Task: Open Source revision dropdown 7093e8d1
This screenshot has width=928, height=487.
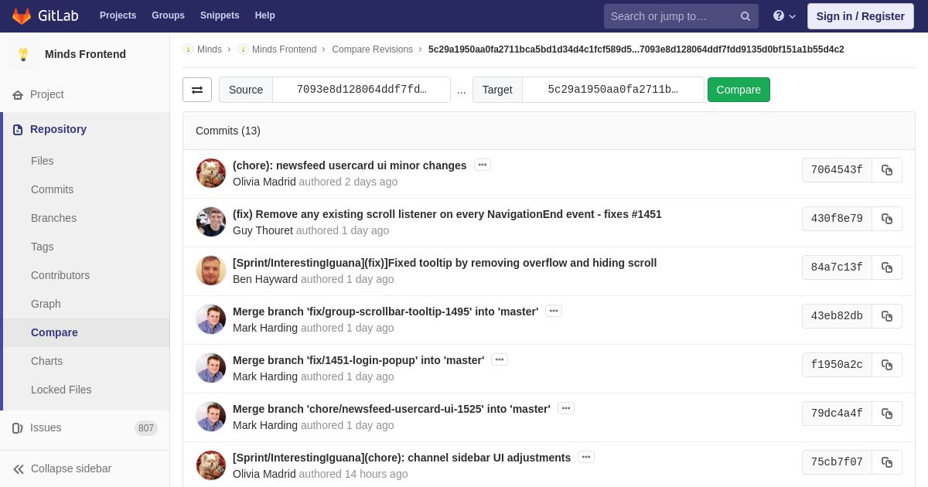Action: (361, 90)
